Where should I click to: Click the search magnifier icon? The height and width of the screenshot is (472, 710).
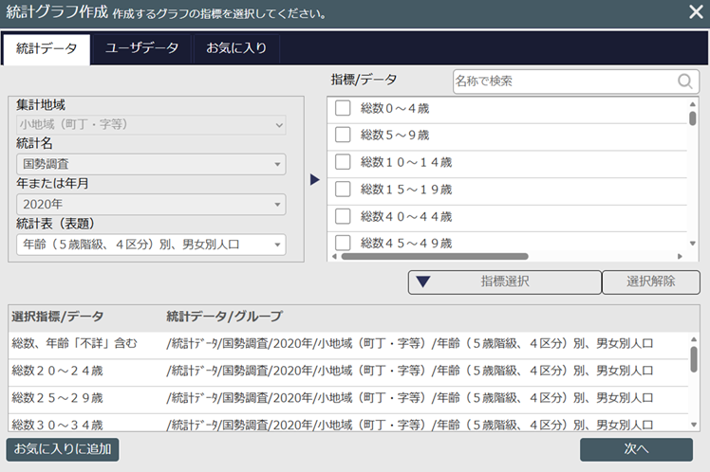(686, 82)
